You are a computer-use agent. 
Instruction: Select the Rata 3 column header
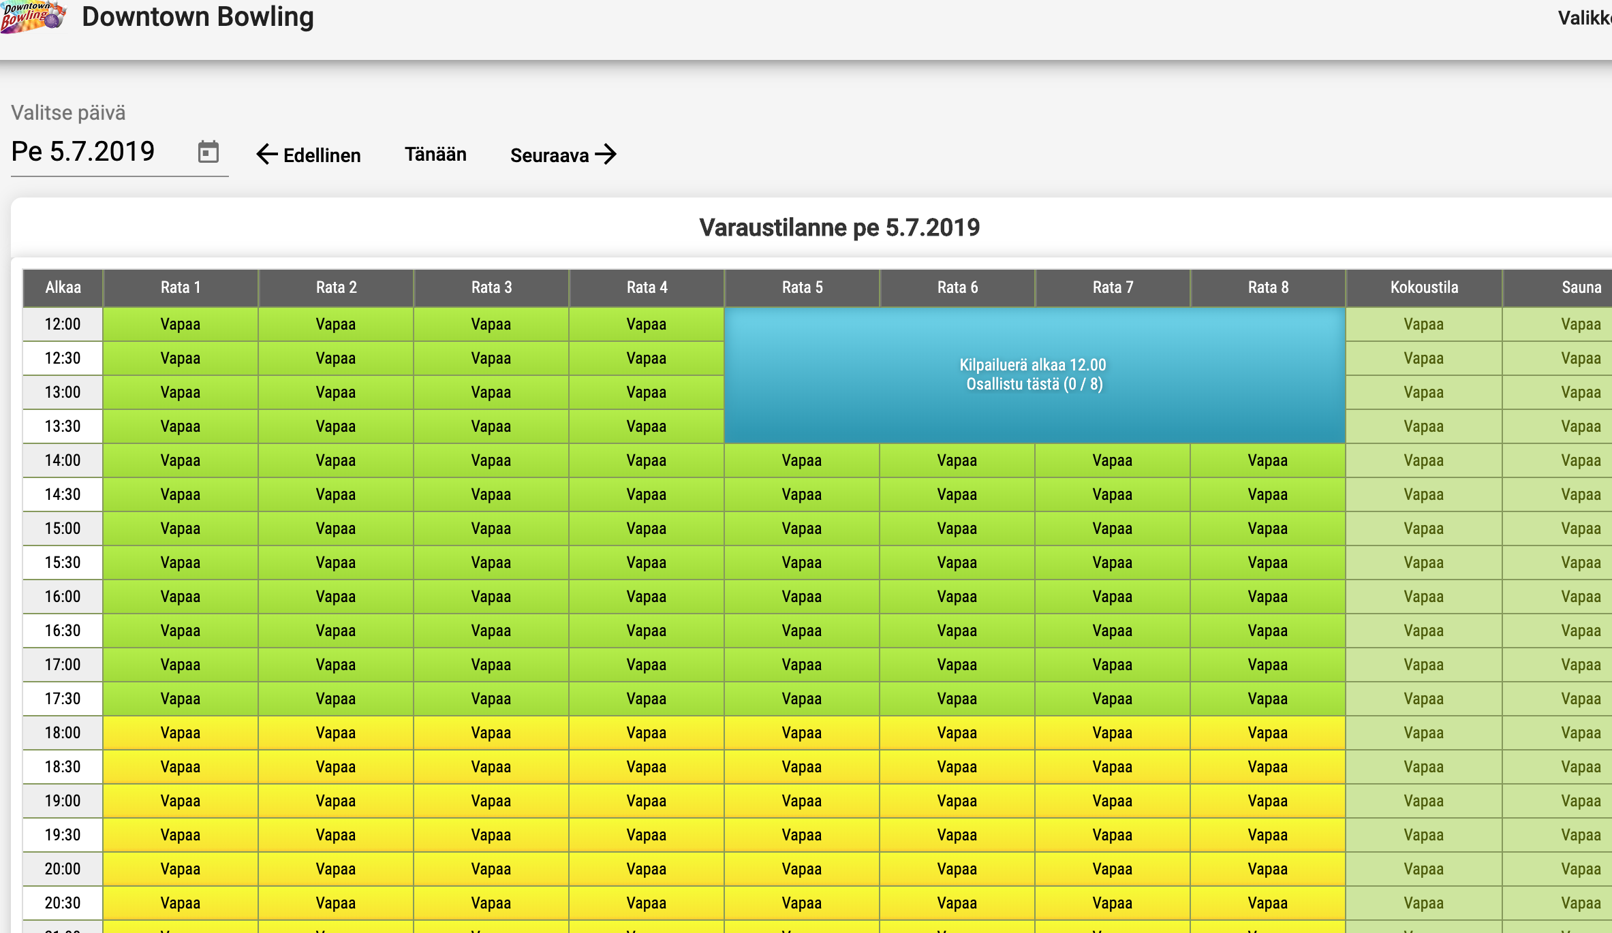click(x=491, y=287)
